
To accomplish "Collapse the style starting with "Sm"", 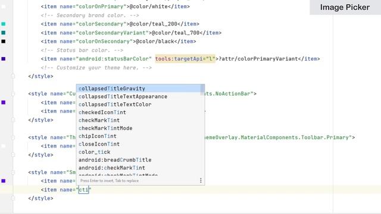I will point(13,172).
